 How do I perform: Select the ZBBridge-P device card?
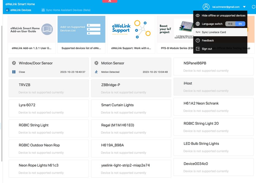click(x=131, y=88)
